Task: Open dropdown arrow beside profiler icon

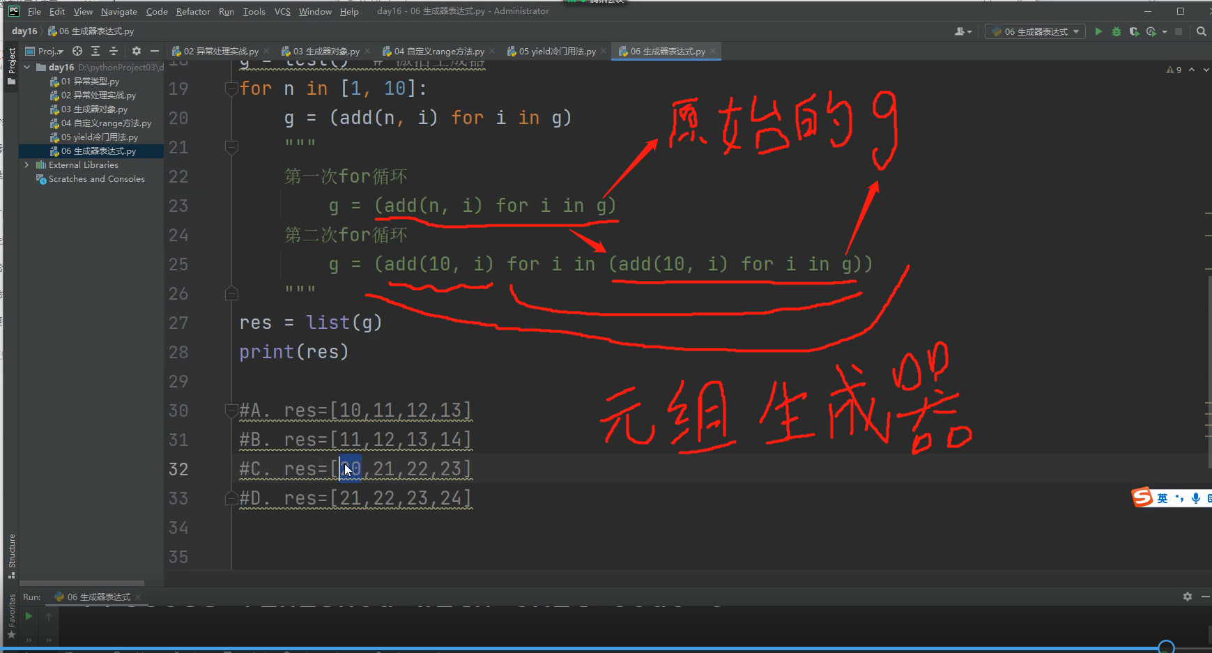Action: (x=1164, y=31)
